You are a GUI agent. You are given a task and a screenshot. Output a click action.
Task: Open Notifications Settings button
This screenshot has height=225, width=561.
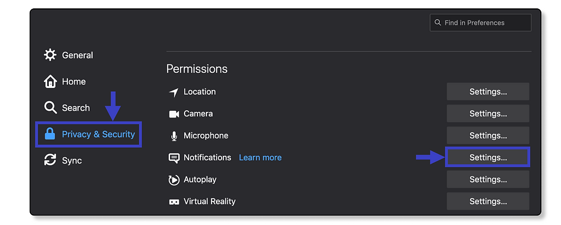pyautogui.click(x=488, y=157)
